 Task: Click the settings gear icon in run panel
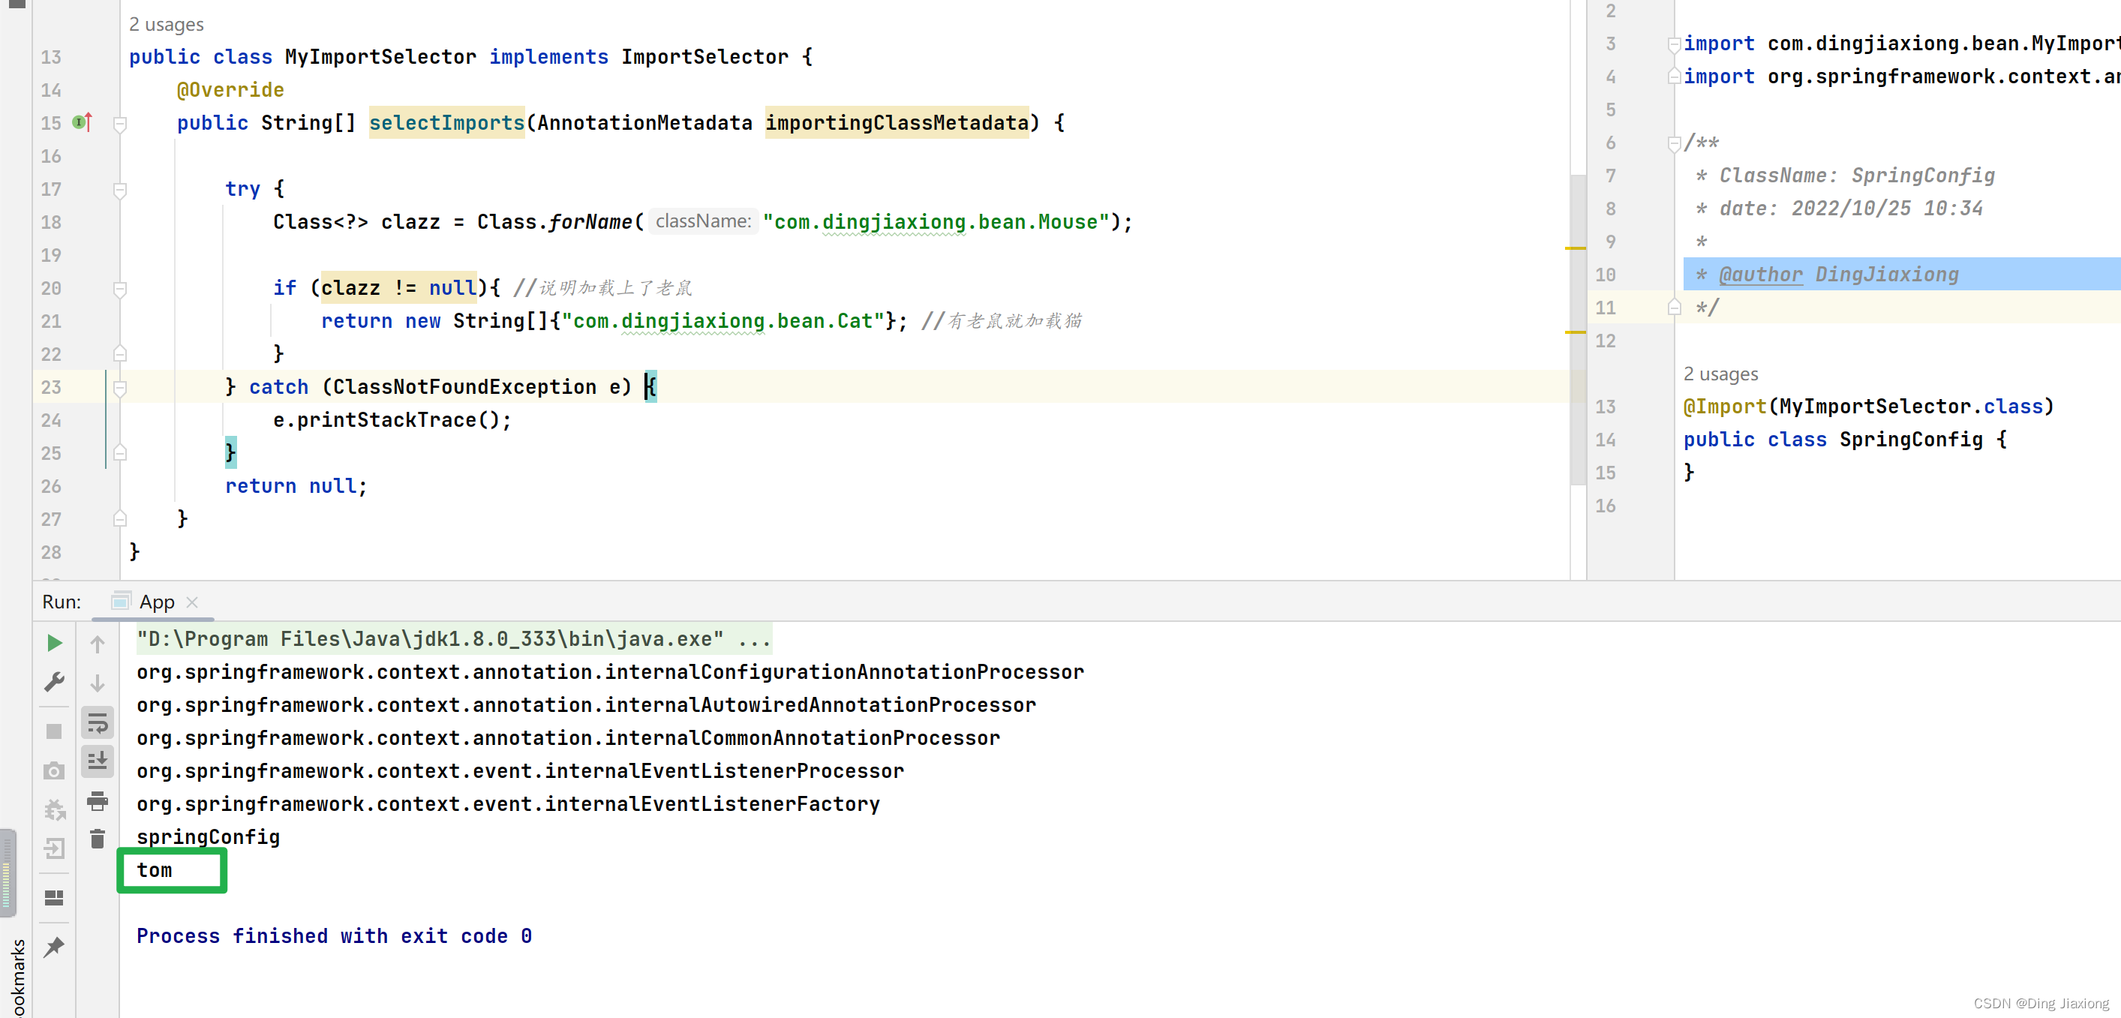pyautogui.click(x=54, y=809)
